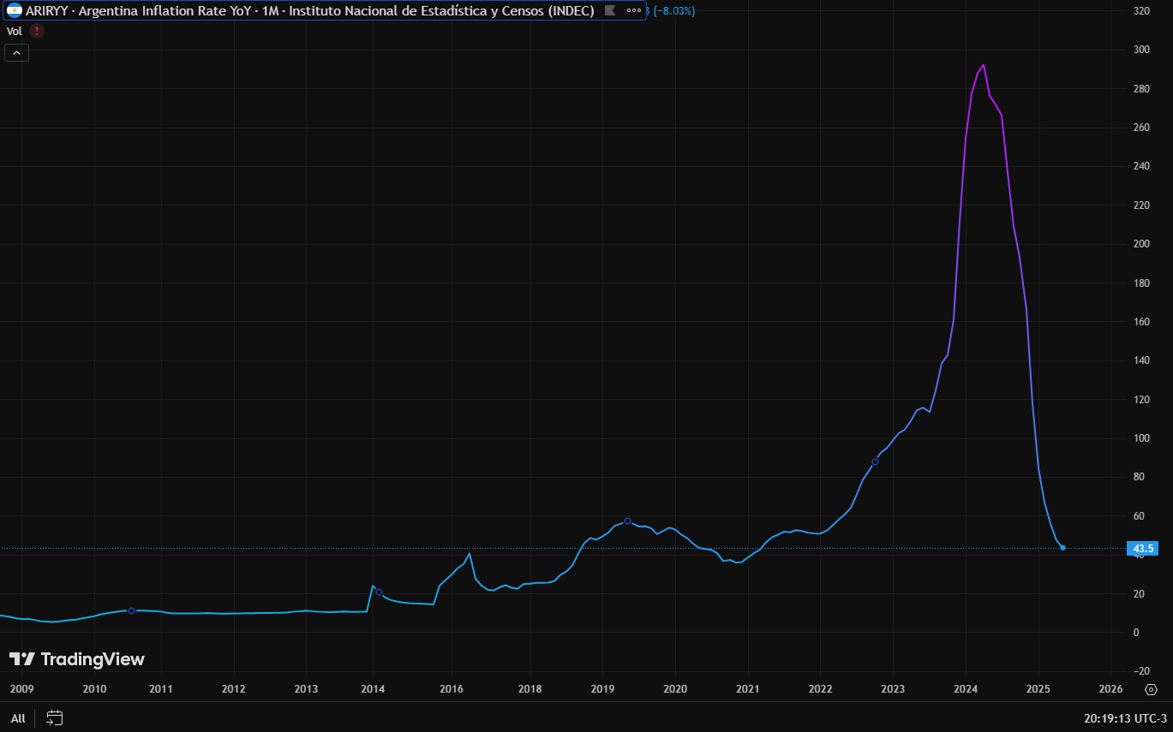Click the circle marker on the line near 2019
This screenshot has width=1173, height=732.
tap(628, 521)
